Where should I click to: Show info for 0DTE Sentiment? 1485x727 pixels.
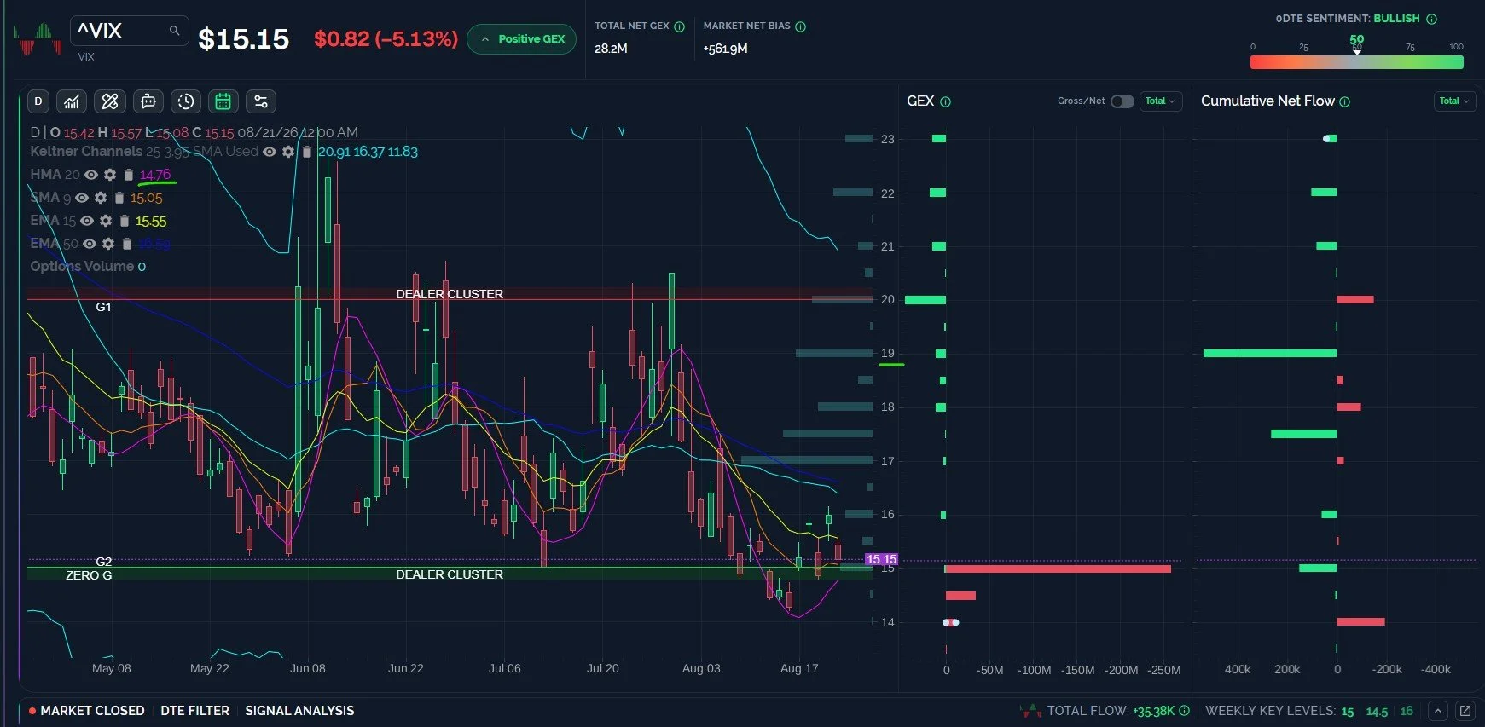tap(1432, 19)
